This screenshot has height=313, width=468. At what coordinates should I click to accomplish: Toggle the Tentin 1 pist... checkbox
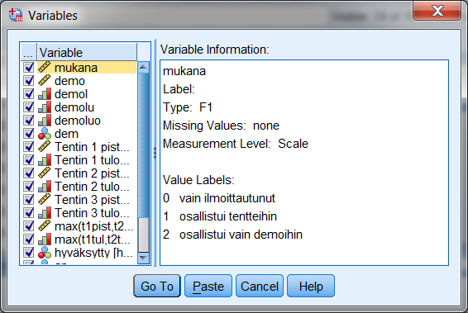[29, 147]
